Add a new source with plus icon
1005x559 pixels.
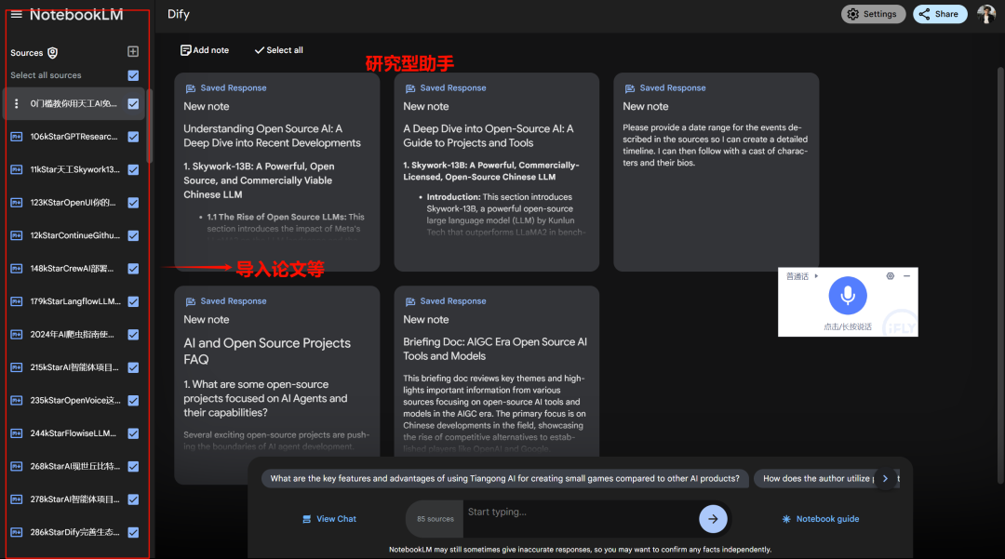tap(133, 51)
